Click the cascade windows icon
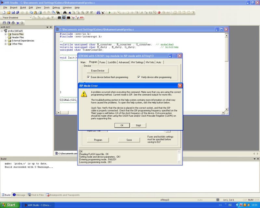 point(53,12)
